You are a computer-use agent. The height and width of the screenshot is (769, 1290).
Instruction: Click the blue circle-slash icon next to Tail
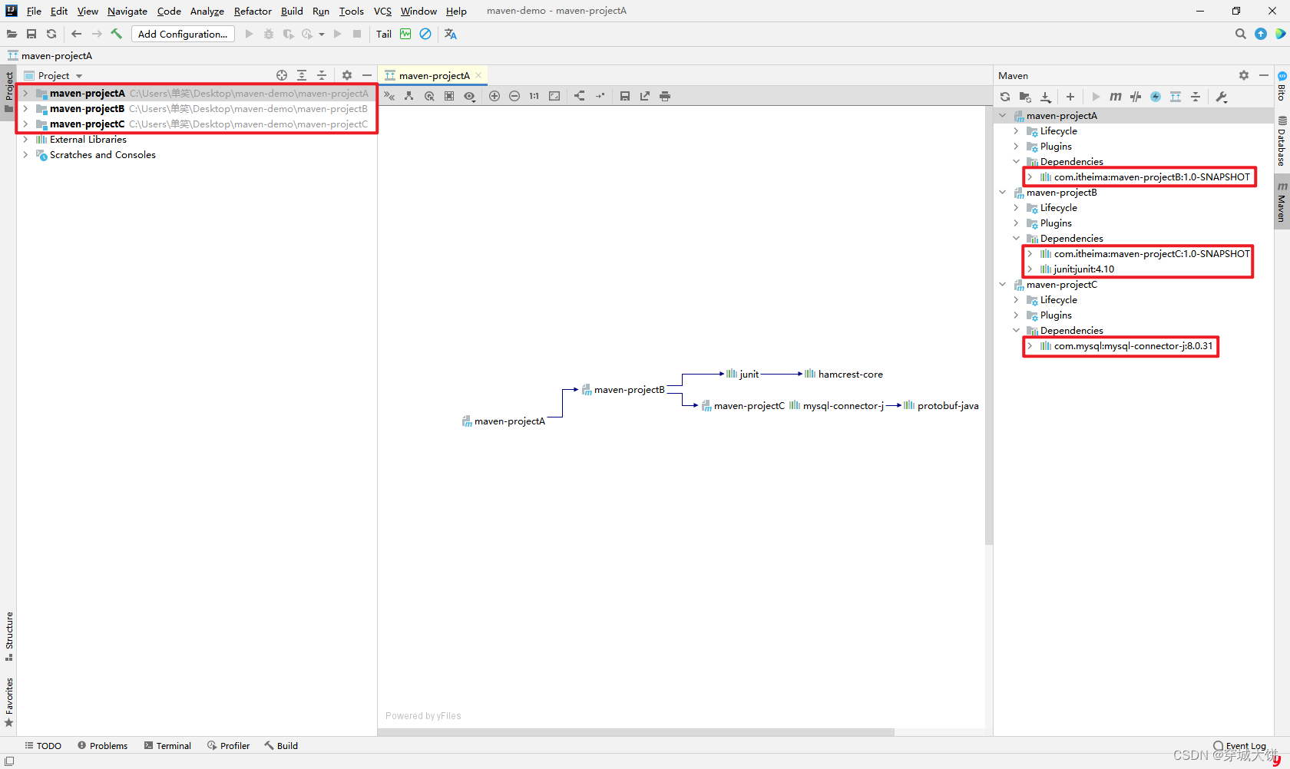(425, 34)
